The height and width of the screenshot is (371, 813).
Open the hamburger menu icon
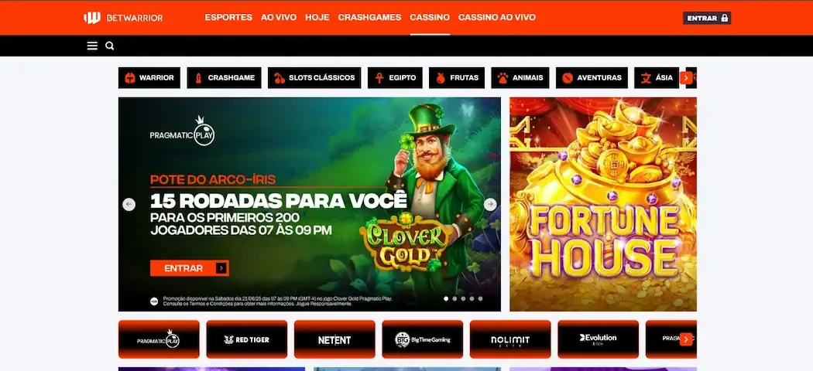[92, 46]
